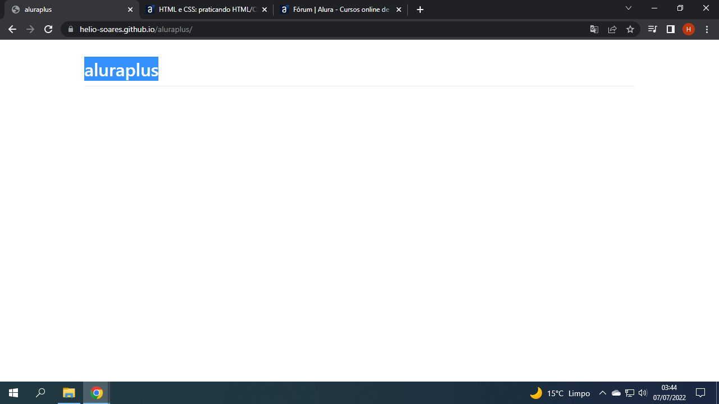Viewport: 719px width, 404px height.
Task: Expand the tab search dropdown
Action: [629, 8]
